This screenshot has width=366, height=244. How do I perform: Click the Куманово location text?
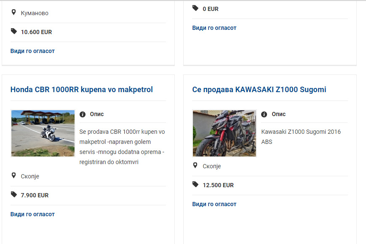[x=35, y=13]
